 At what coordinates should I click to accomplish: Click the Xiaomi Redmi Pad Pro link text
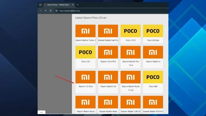click(108, 40)
